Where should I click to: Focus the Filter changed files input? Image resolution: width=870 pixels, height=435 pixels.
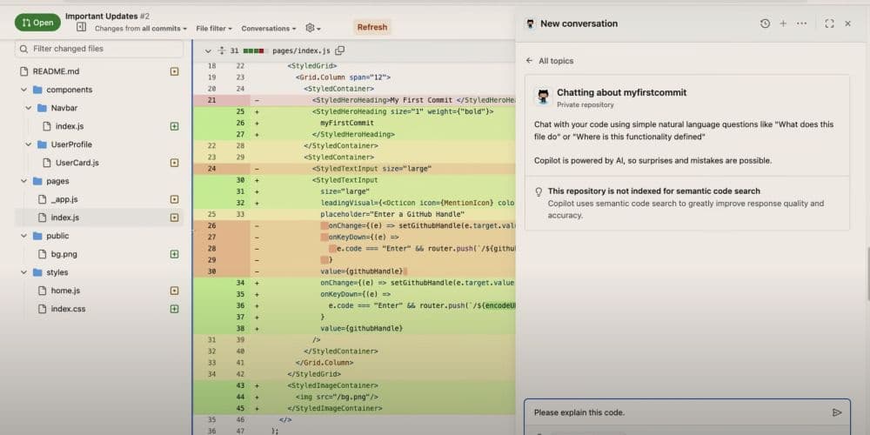[99, 49]
